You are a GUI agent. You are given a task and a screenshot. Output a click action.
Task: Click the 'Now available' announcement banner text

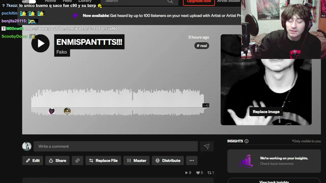click(161, 16)
